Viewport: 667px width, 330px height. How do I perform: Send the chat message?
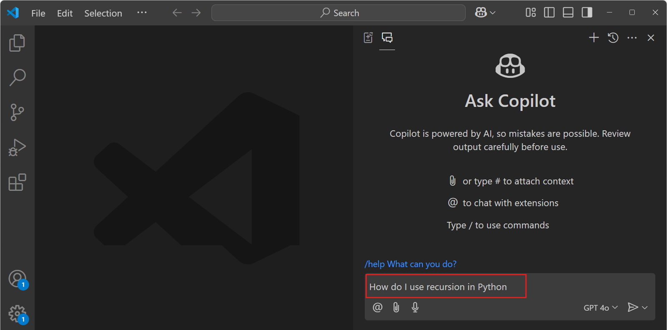point(633,307)
